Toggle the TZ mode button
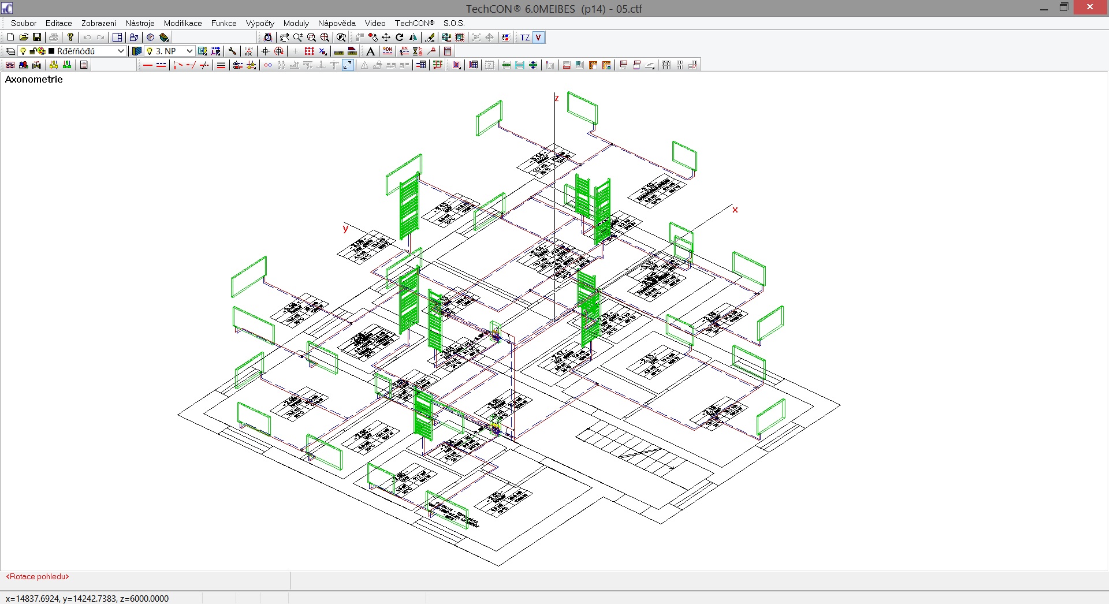 point(524,38)
